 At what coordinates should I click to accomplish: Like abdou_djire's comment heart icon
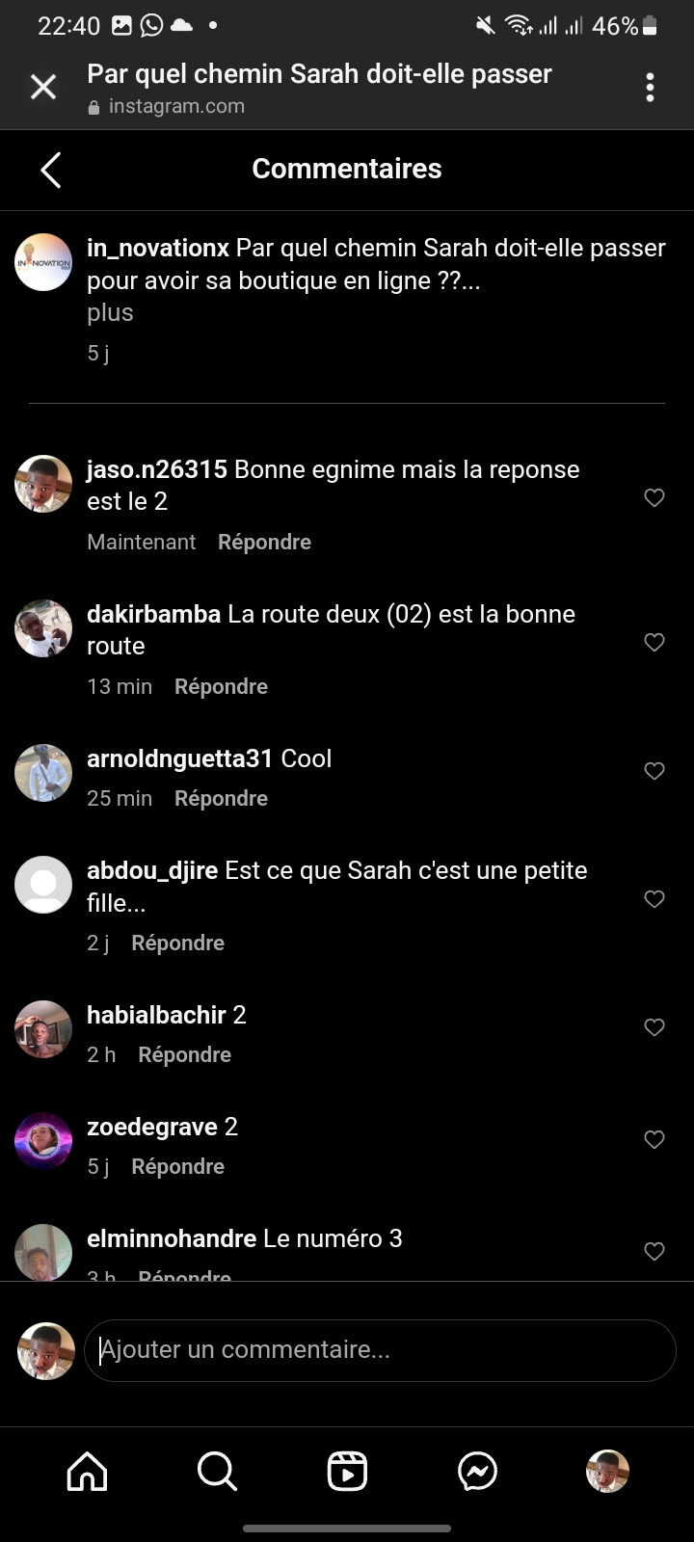654,899
